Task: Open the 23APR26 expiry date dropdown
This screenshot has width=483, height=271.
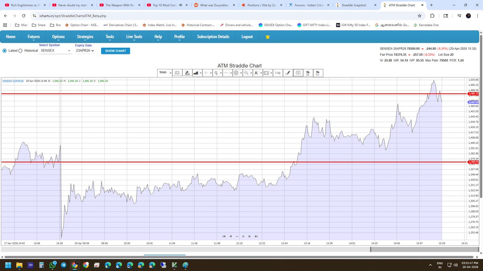Action: click(x=85, y=51)
